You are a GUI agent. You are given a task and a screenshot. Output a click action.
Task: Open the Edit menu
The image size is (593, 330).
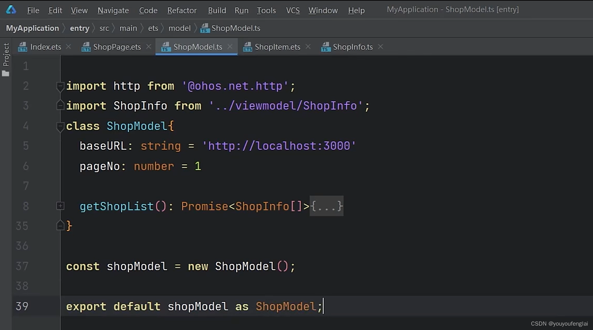(x=55, y=10)
